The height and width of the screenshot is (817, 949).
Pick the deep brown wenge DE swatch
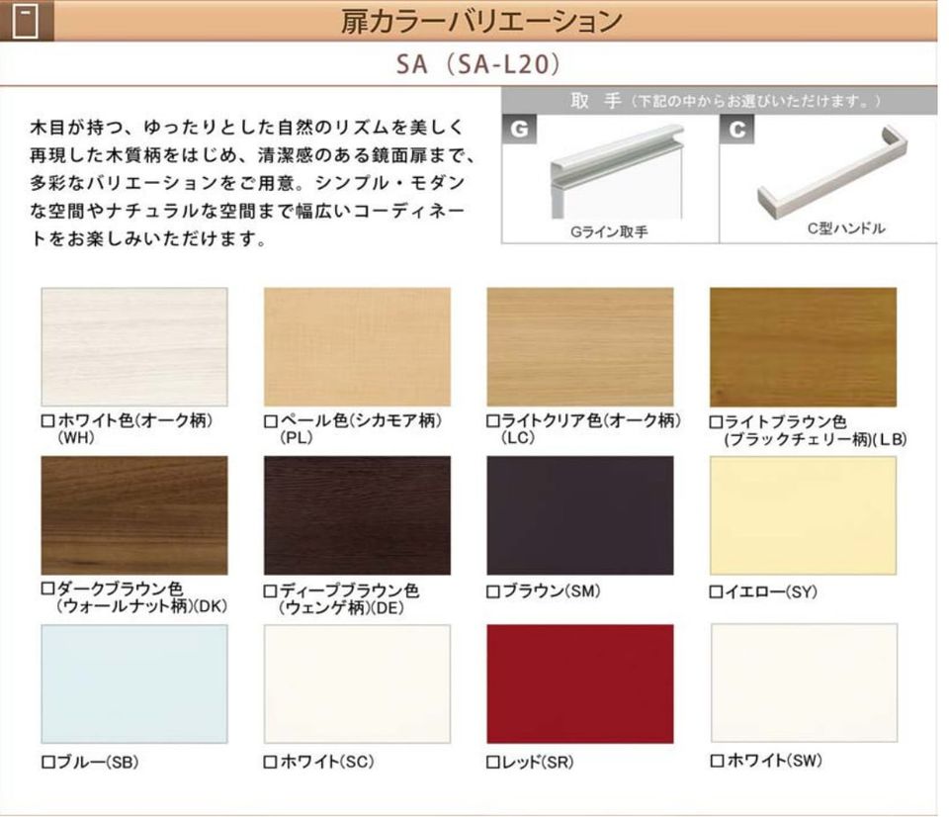(x=357, y=515)
